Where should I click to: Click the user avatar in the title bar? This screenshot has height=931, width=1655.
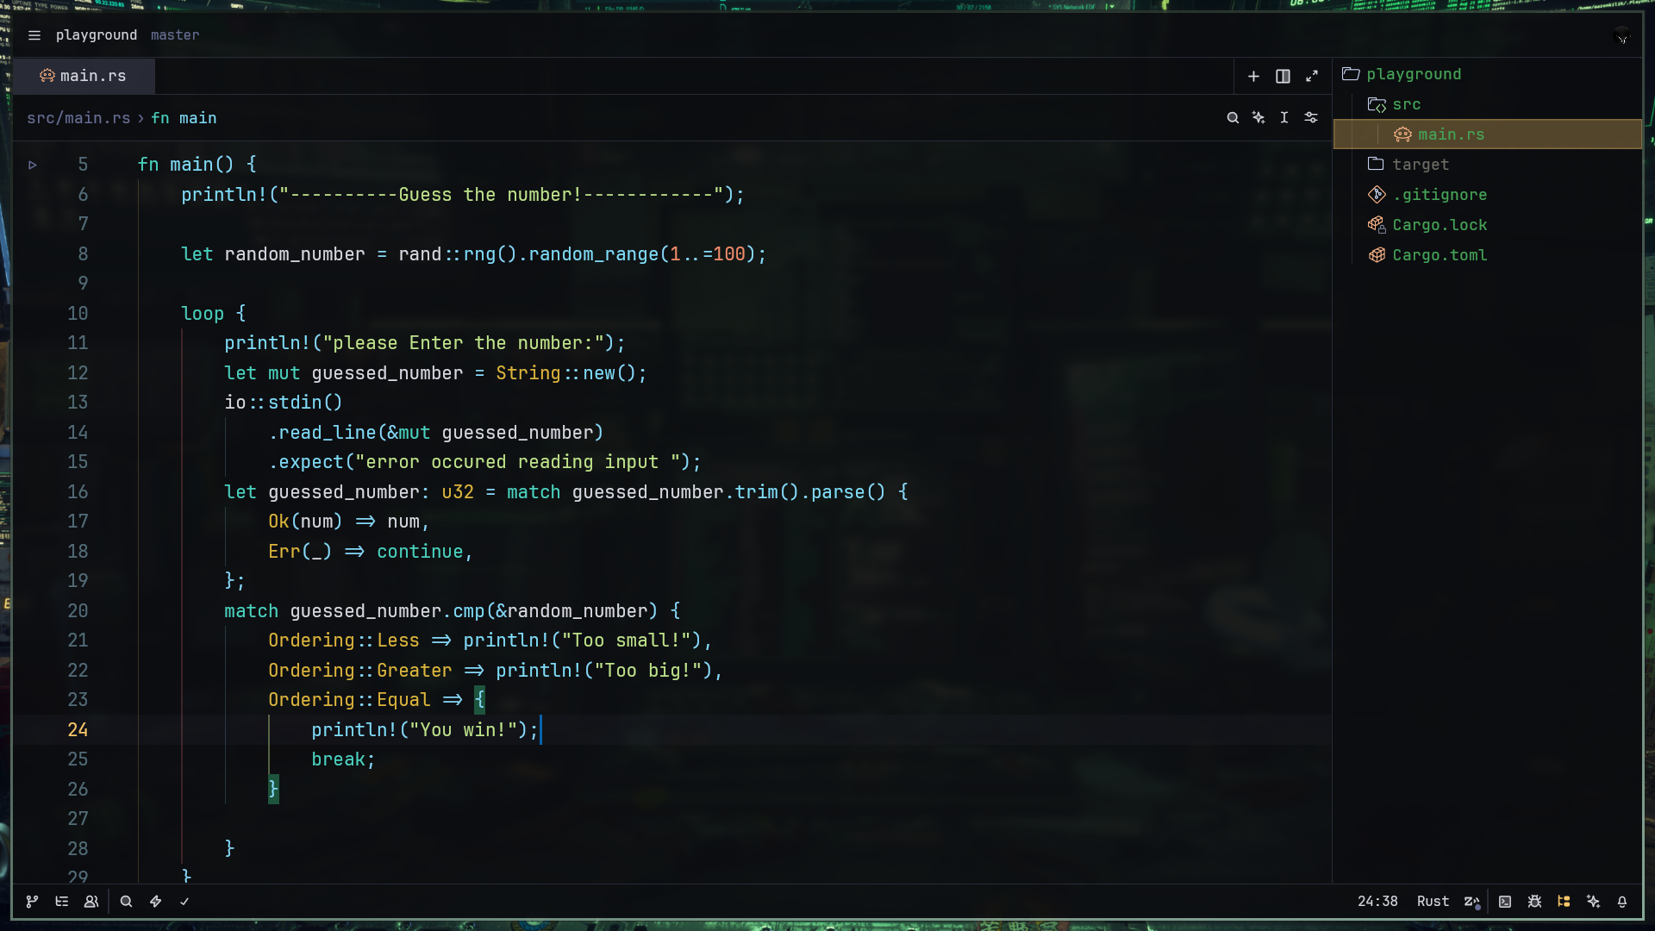tap(1621, 35)
